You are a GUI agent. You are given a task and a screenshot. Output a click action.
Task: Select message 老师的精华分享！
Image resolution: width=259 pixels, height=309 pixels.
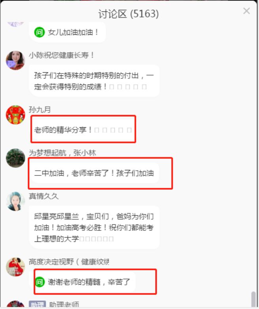[83, 130]
